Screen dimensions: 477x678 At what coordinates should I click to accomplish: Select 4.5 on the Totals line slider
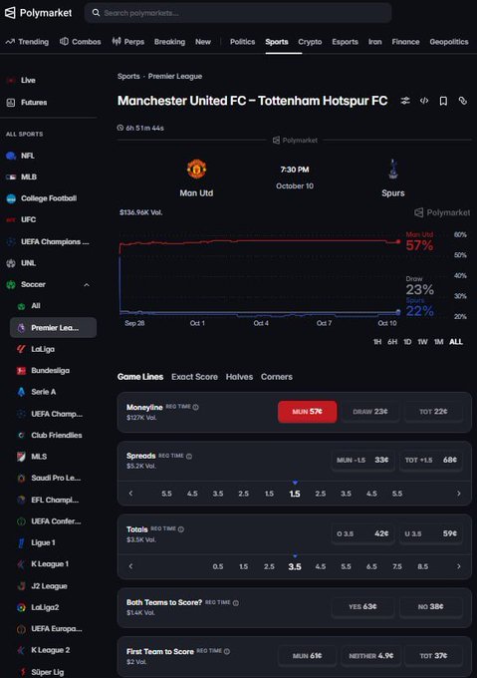(x=321, y=566)
